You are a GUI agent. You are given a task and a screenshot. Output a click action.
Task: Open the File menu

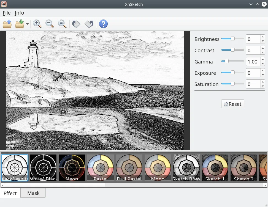pyautogui.click(x=7, y=13)
